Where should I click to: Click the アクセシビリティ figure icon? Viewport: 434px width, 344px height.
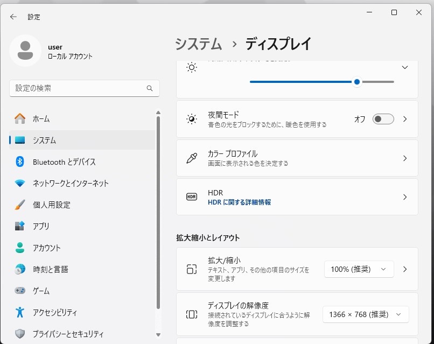(x=20, y=312)
